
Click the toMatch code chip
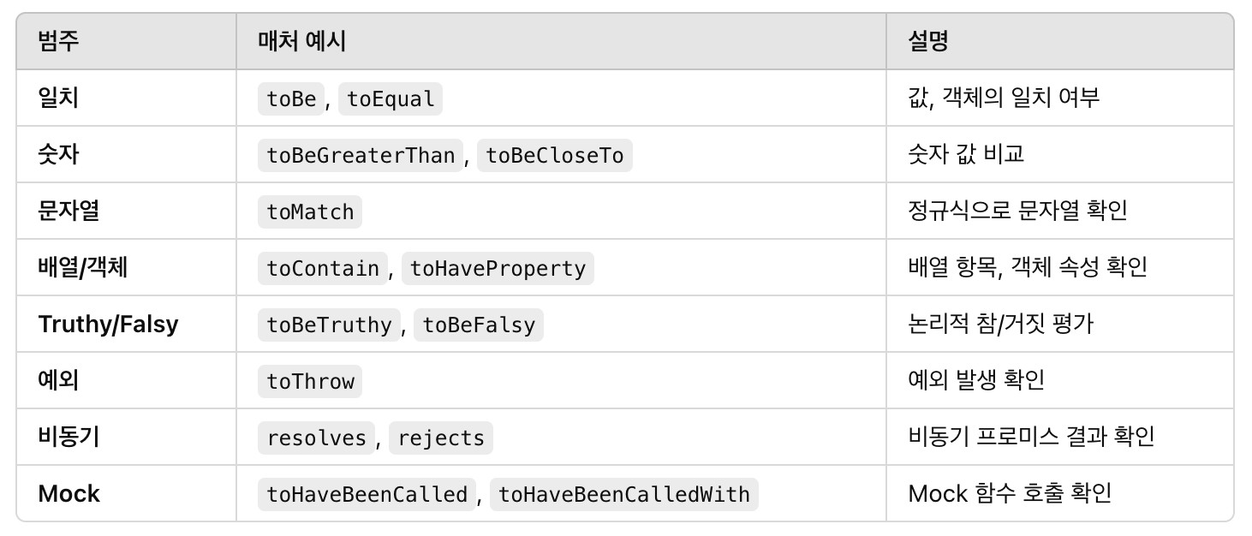coord(310,211)
